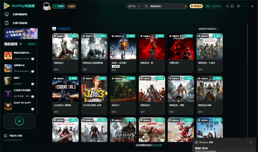The image size is (258, 152).
Task: Expand the 全平台 platform dropdown
Action: point(134,6)
